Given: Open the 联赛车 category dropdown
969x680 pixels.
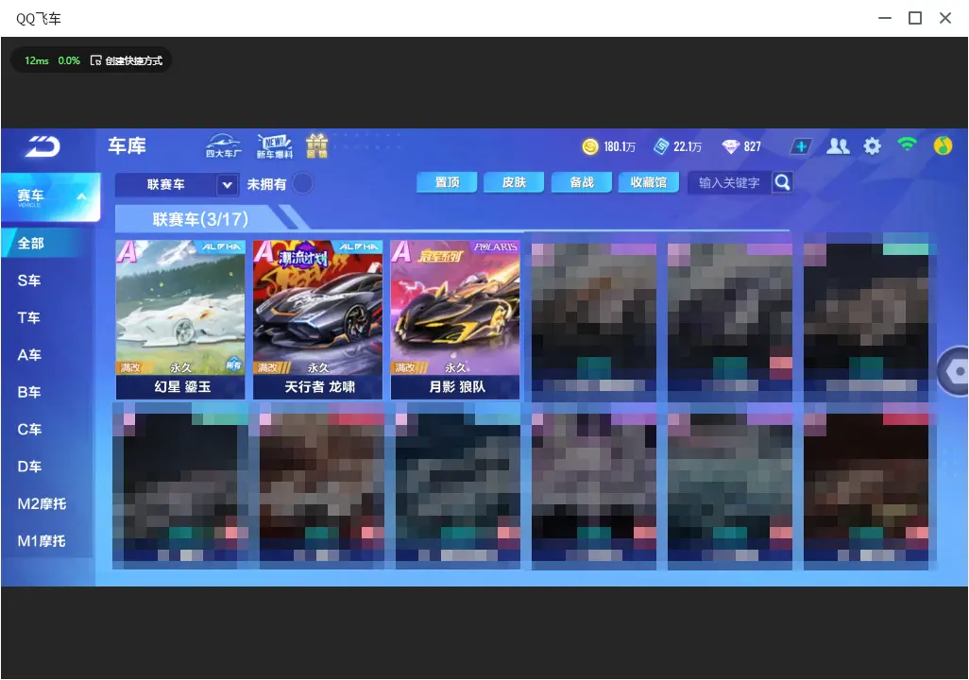Looking at the screenshot, I should coord(177,184).
